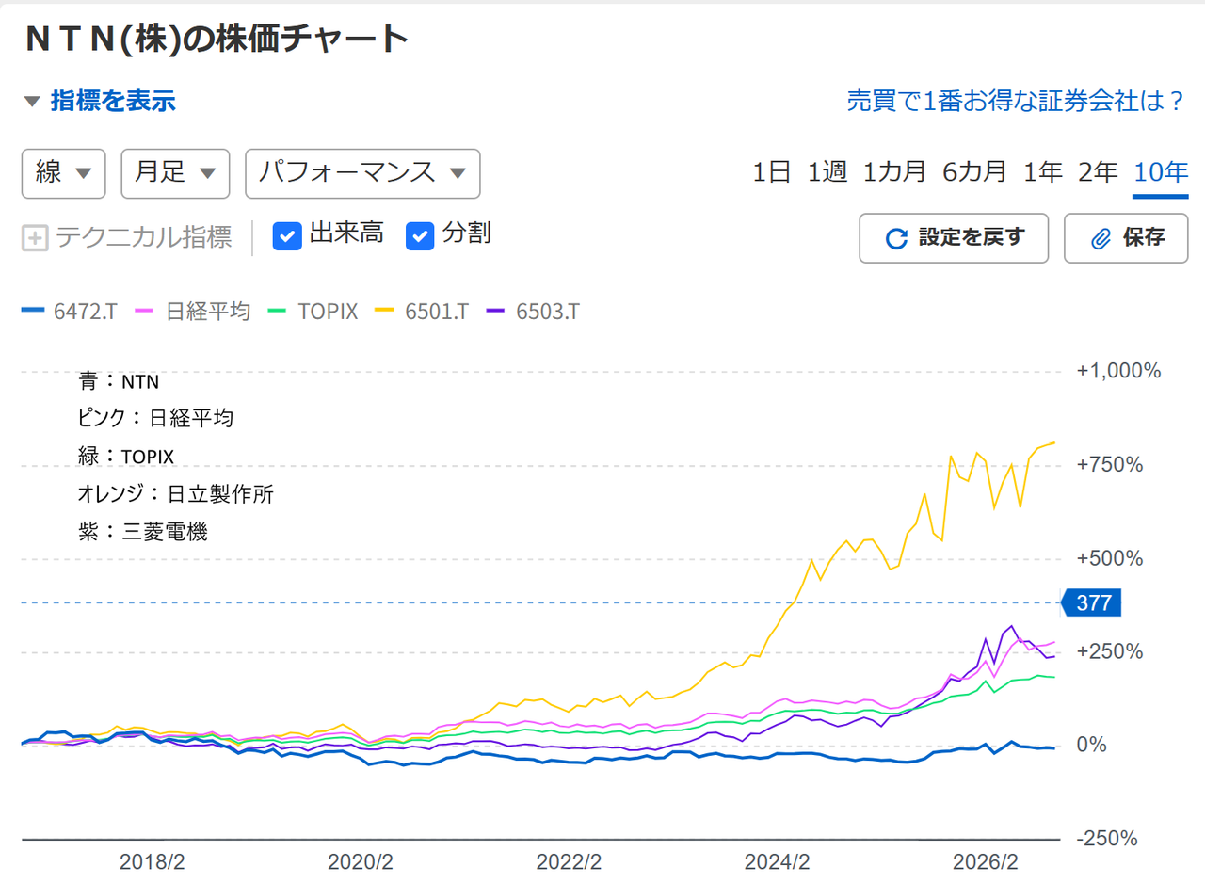The height and width of the screenshot is (883, 1205).
Task: Click the ＮＴＮ(株)の株価チャート heading
Action: pos(216,40)
